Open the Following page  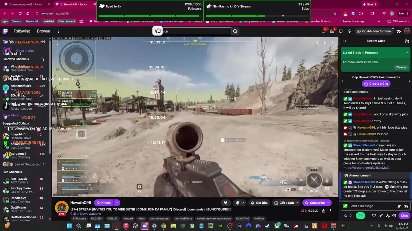pos(22,31)
